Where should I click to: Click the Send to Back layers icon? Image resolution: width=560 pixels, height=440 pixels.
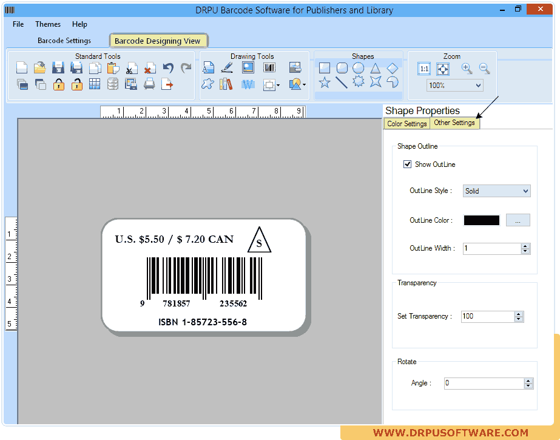tap(41, 84)
